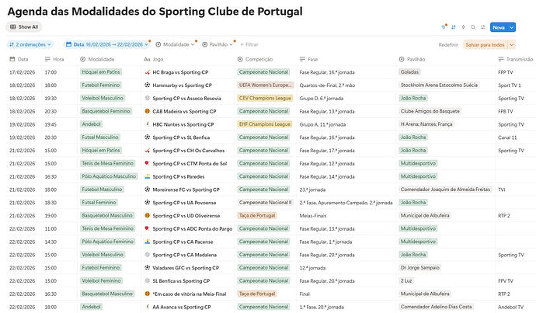Click the lightning automations icon
The image size is (536, 313).
pyautogui.click(x=463, y=27)
